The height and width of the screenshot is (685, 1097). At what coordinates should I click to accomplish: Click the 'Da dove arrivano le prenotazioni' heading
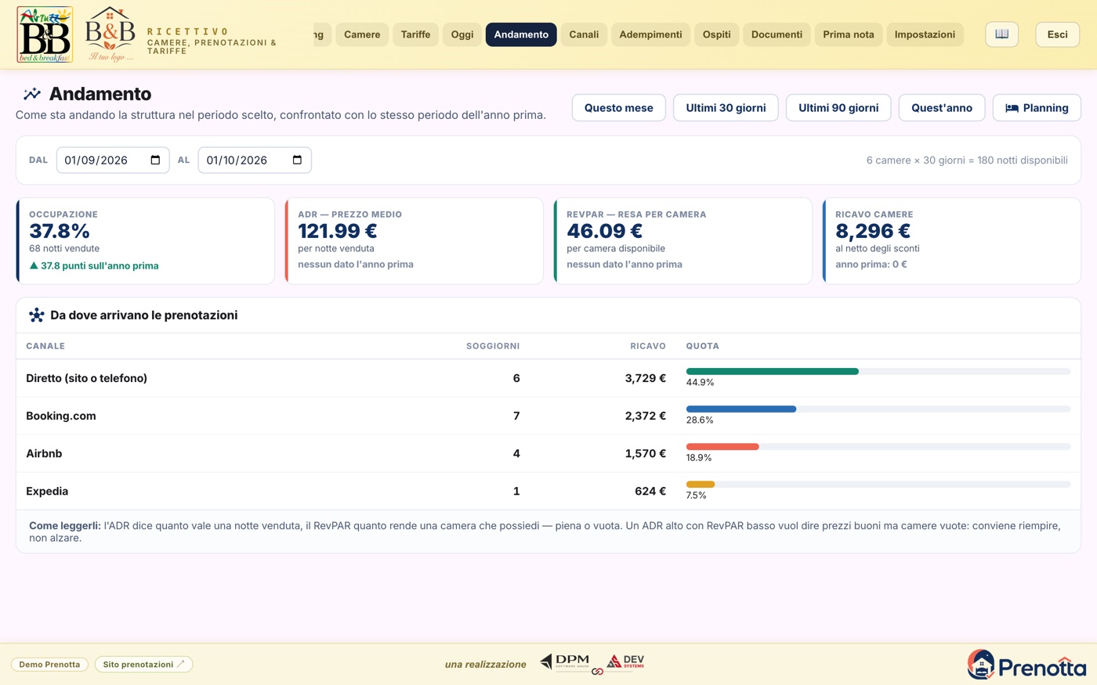coord(144,315)
